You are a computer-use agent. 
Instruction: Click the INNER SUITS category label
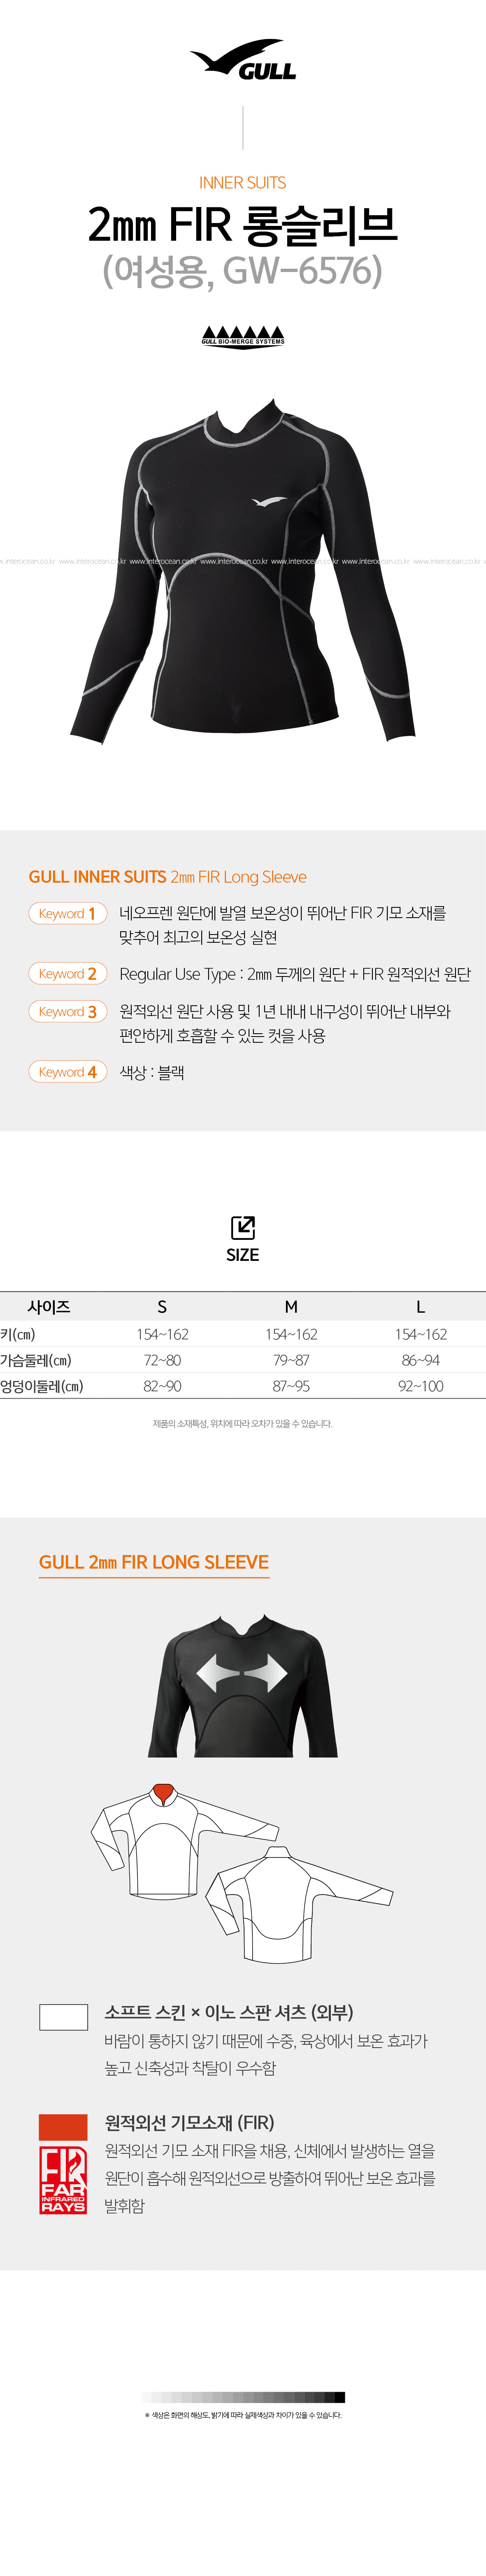pyautogui.click(x=243, y=183)
